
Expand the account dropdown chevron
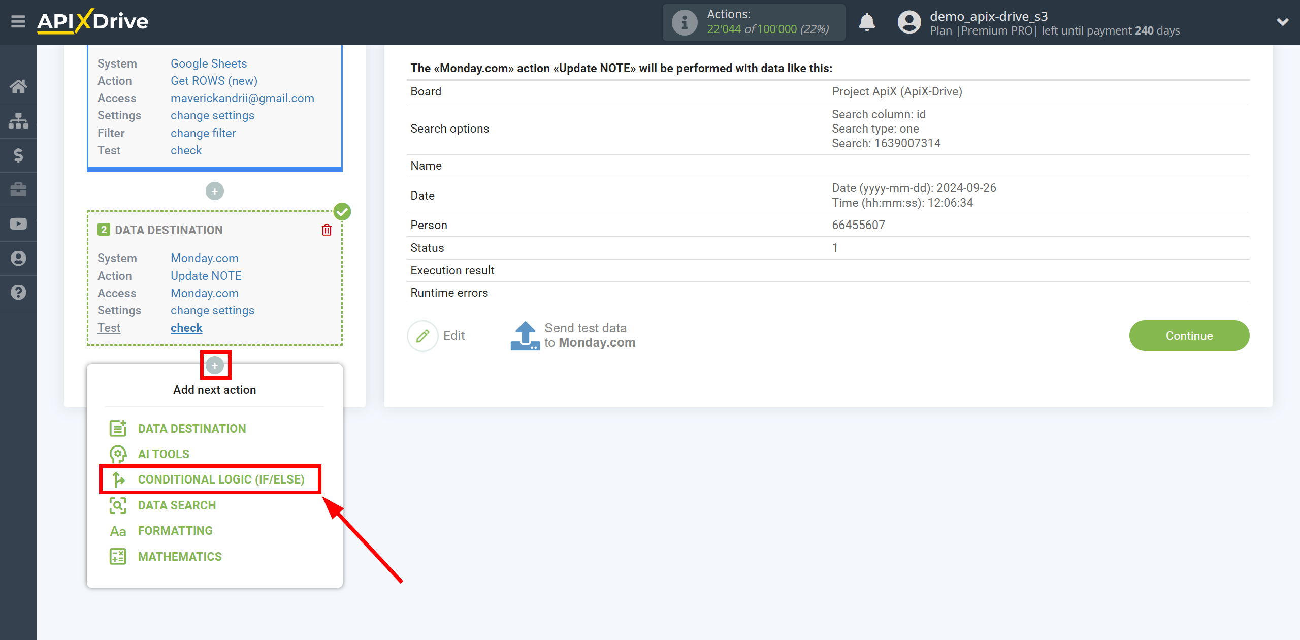1283,22
